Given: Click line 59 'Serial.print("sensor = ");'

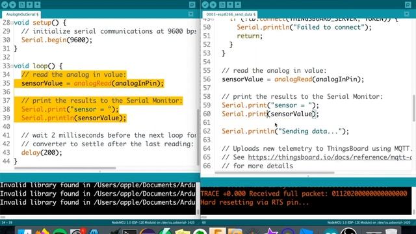Looking at the screenshot, I should [270, 105].
